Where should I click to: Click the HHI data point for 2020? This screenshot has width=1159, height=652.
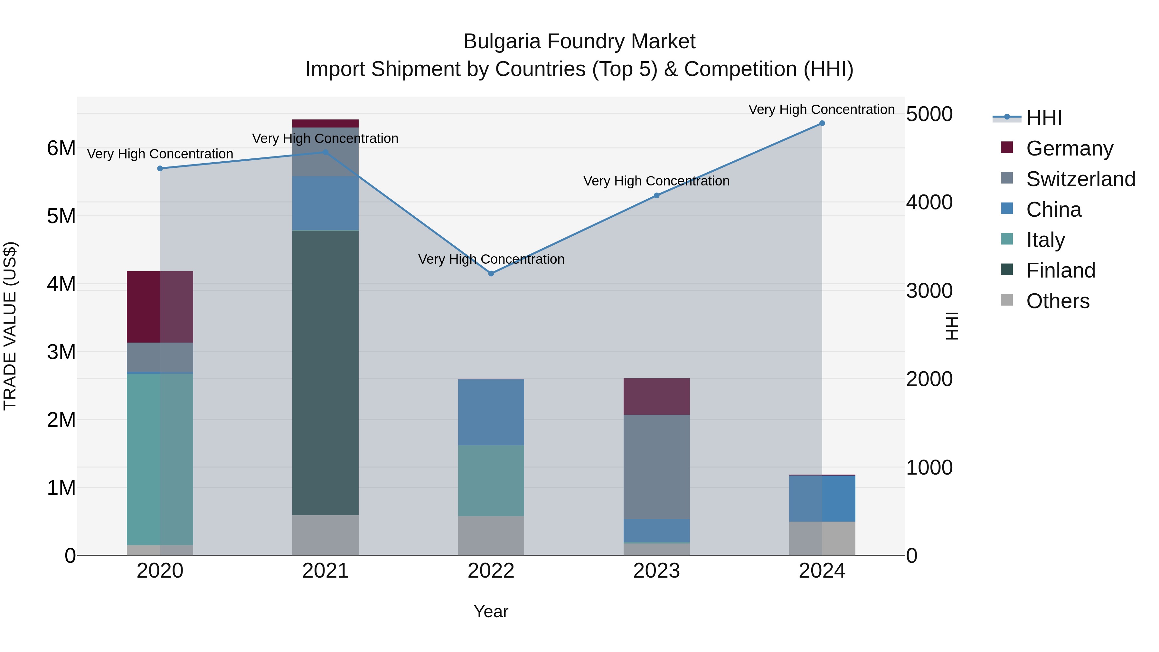160,168
